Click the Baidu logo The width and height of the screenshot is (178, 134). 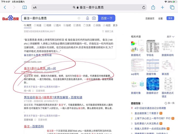click(11, 18)
